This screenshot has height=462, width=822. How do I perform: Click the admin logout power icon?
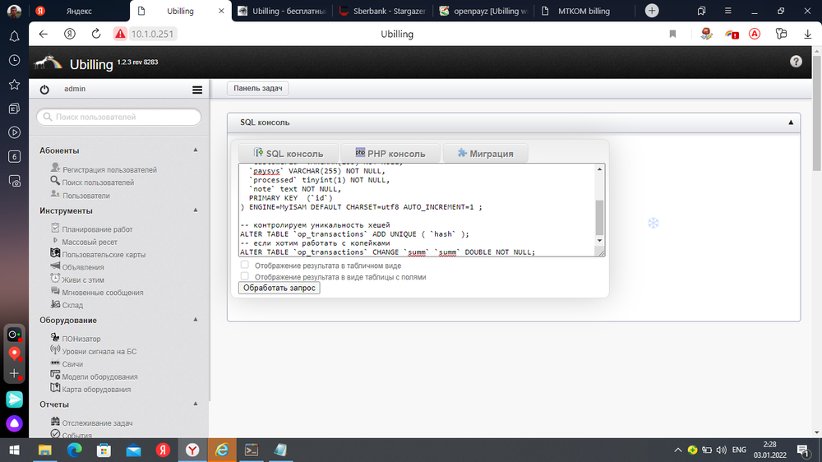pos(44,90)
